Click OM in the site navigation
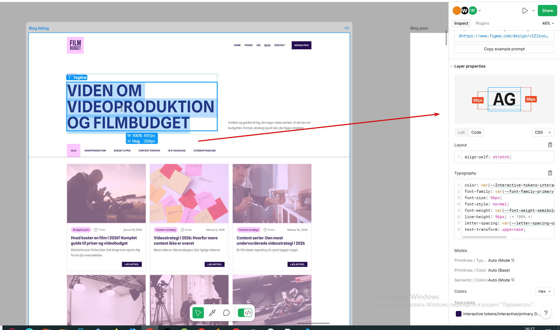The width and height of the screenshot is (560, 330). coord(258,45)
